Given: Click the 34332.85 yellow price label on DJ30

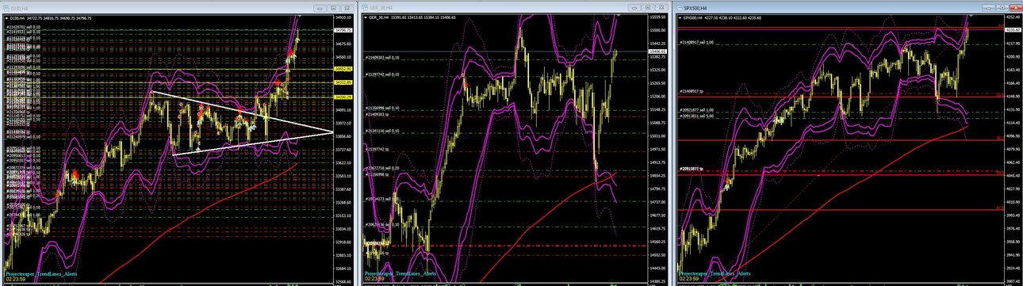Looking at the screenshot, I should (343, 82).
